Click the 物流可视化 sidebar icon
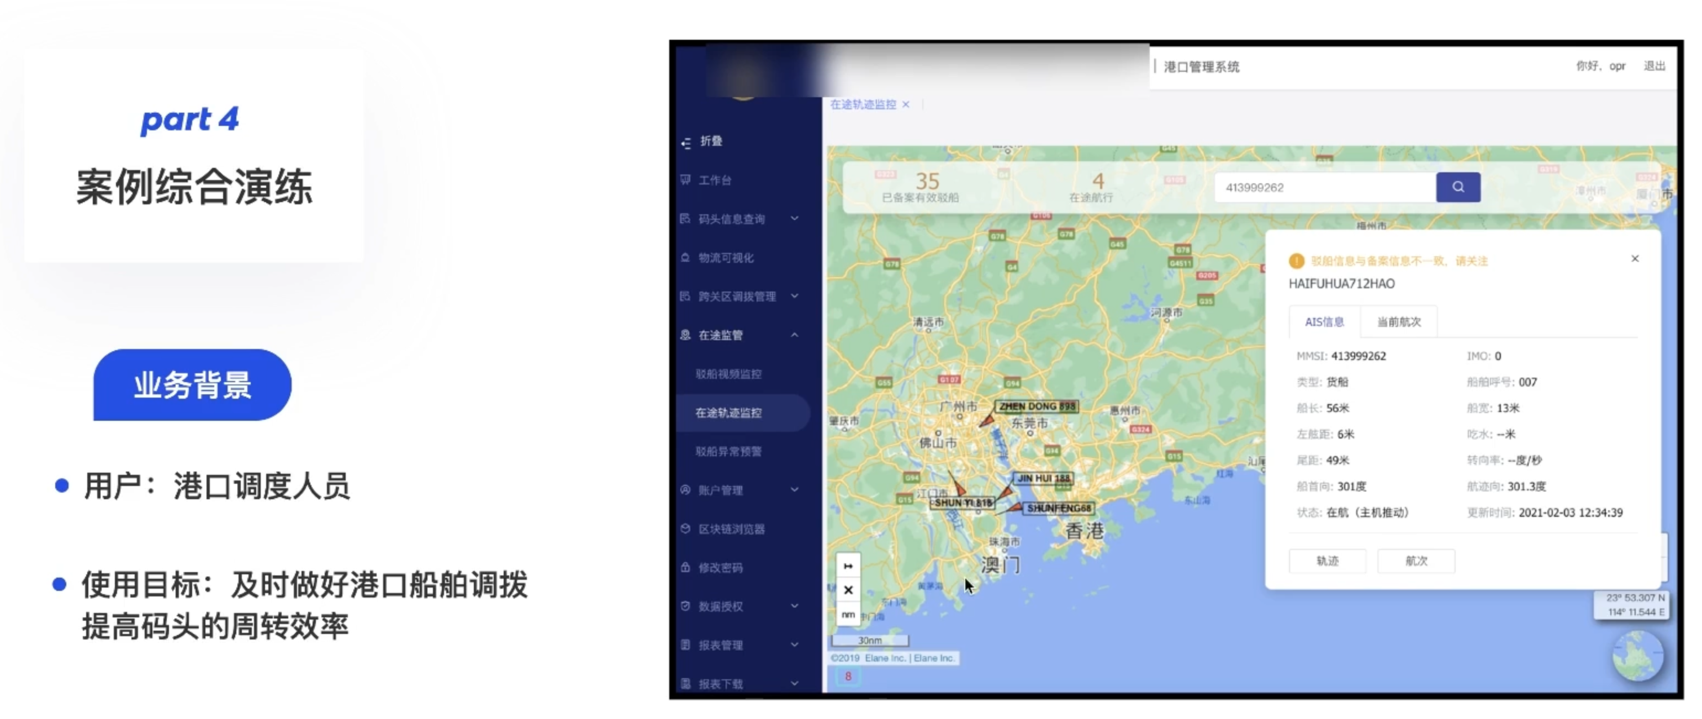This screenshot has height=719, width=1702. click(x=685, y=258)
